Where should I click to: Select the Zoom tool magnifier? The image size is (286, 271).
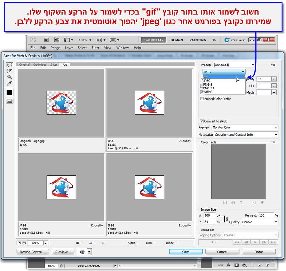pyautogui.click(x=9, y=77)
